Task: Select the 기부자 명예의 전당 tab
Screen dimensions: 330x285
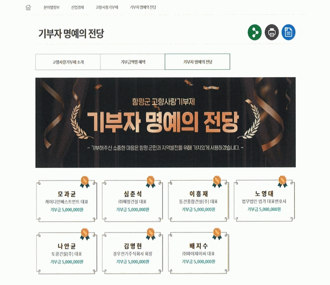Action: (197, 62)
